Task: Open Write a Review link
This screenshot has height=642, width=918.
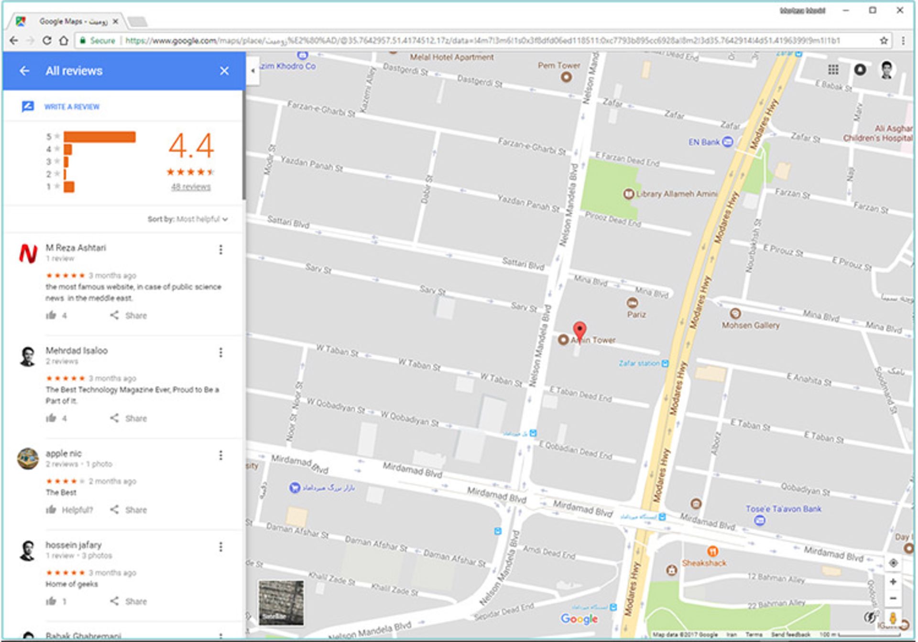Action: pos(72,107)
